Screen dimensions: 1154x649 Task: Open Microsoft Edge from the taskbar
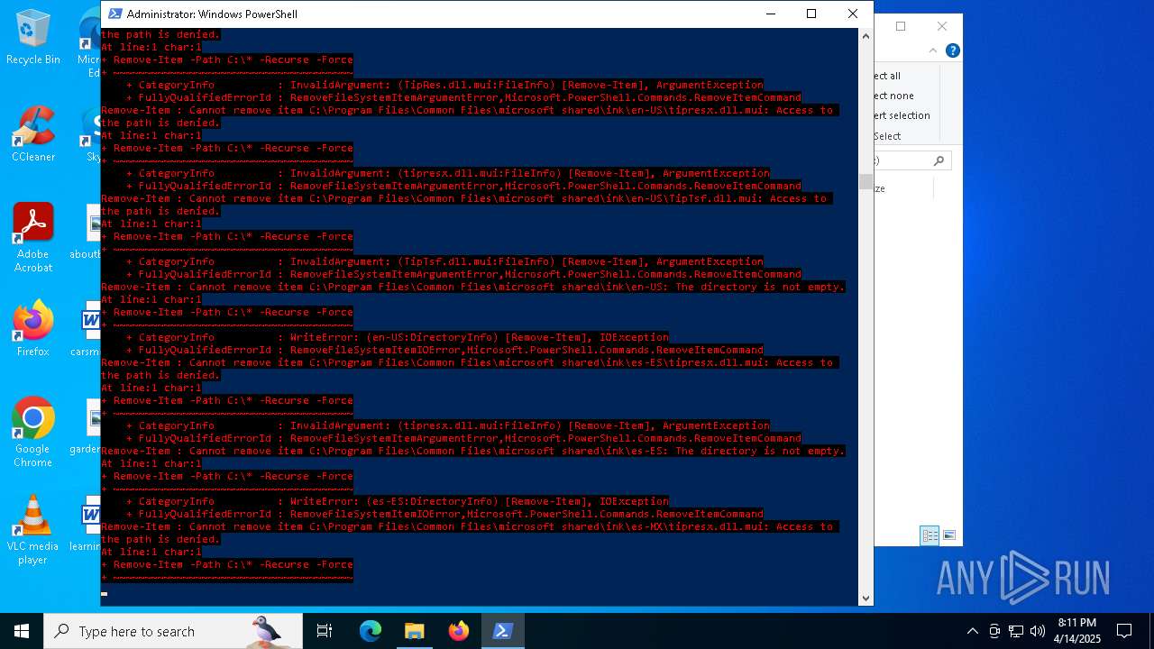coord(371,631)
